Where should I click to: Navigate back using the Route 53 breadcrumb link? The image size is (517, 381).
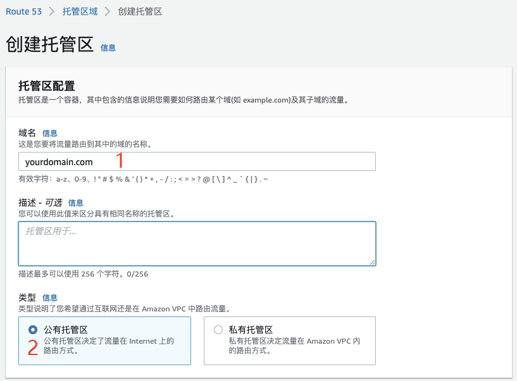[x=24, y=11]
